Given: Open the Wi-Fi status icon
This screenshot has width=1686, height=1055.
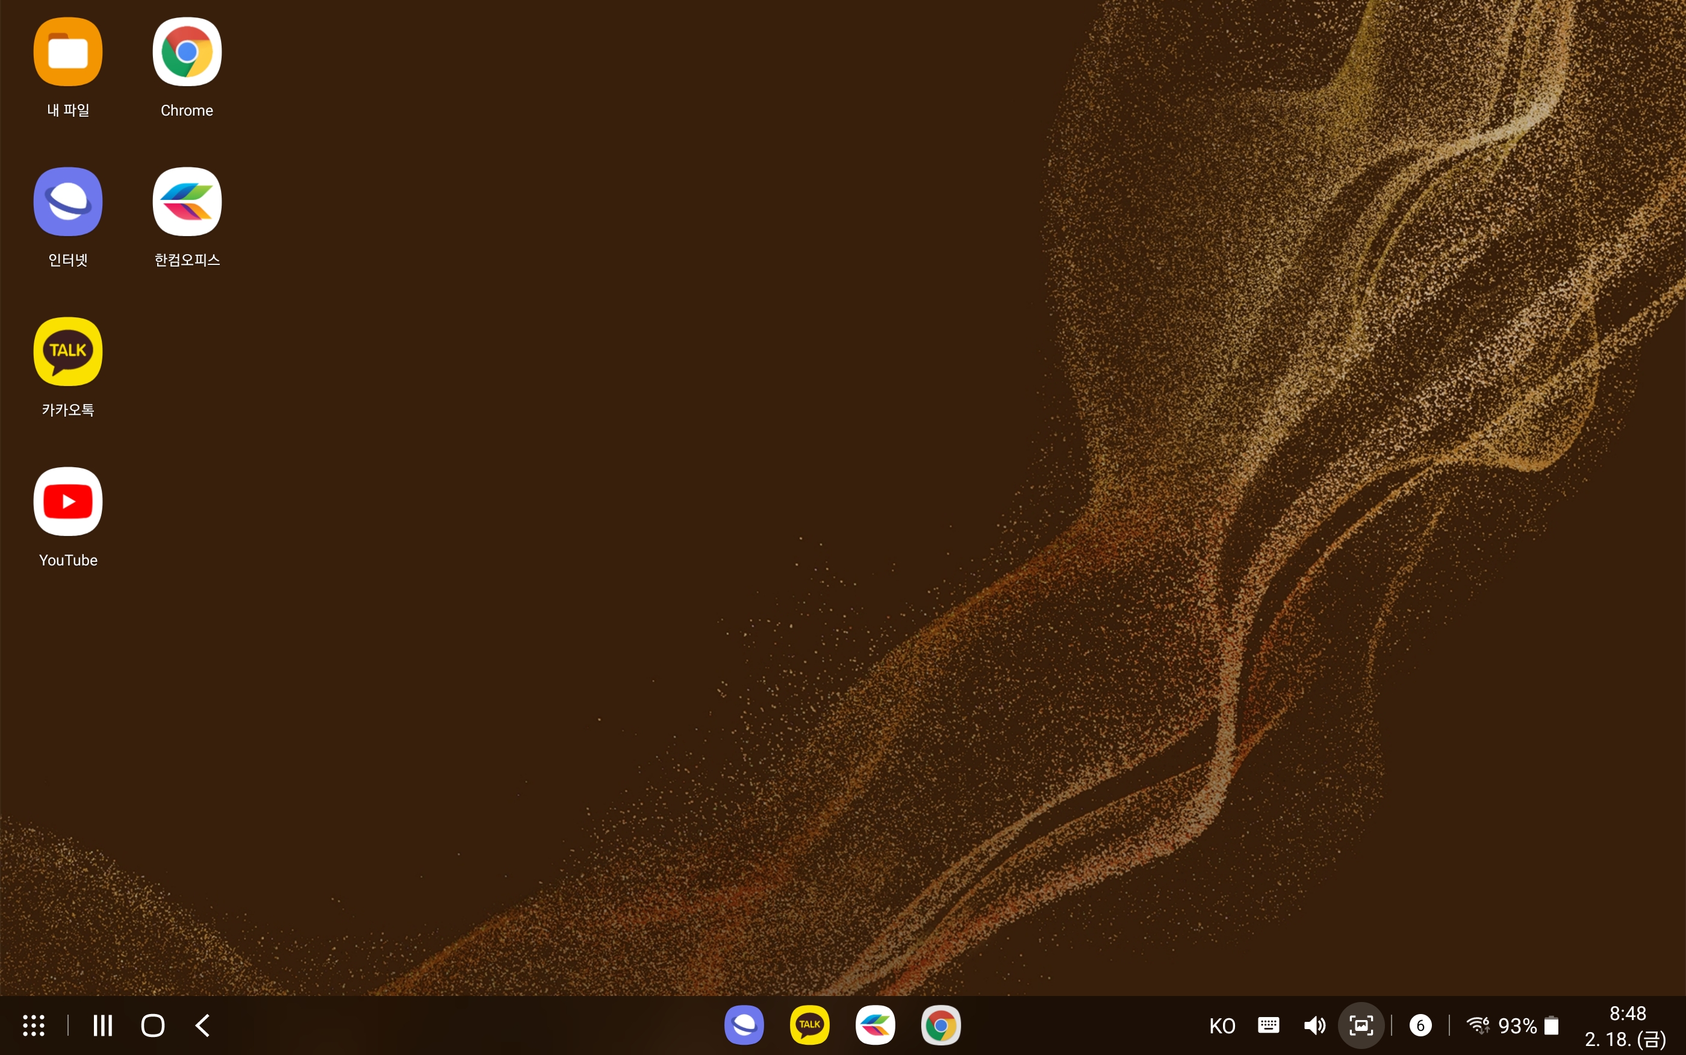Looking at the screenshot, I should pyautogui.click(x=1478, y=1025).
